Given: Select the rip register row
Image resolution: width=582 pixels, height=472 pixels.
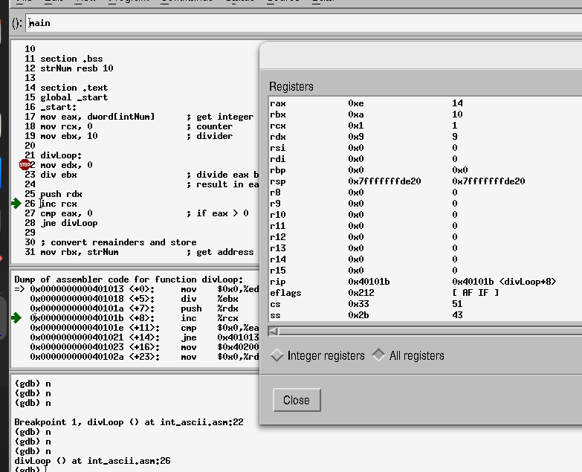Looking at the screenshot, I should click(x=425, y=281).
